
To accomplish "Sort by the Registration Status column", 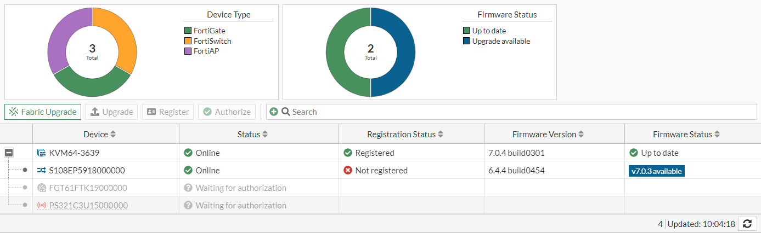I will (406, 135).
